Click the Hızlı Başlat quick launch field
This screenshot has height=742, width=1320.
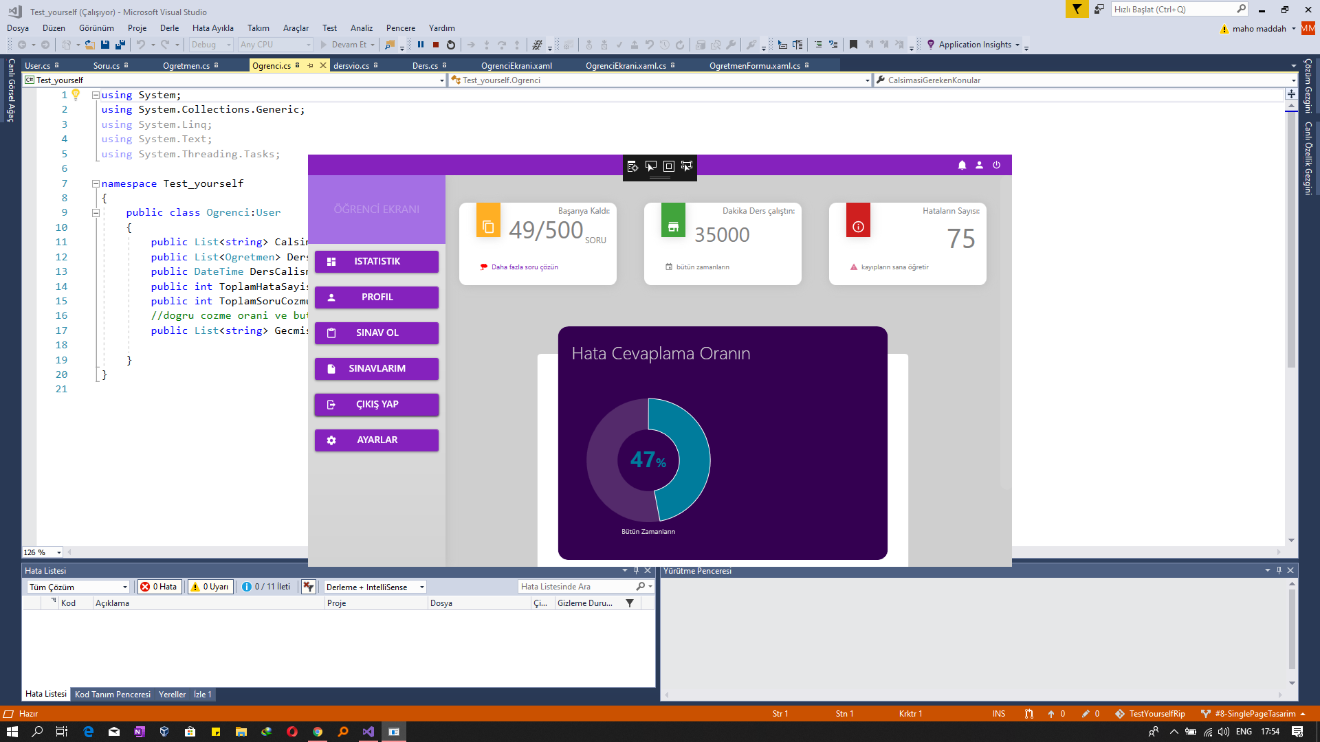(x=1179, y=9)
